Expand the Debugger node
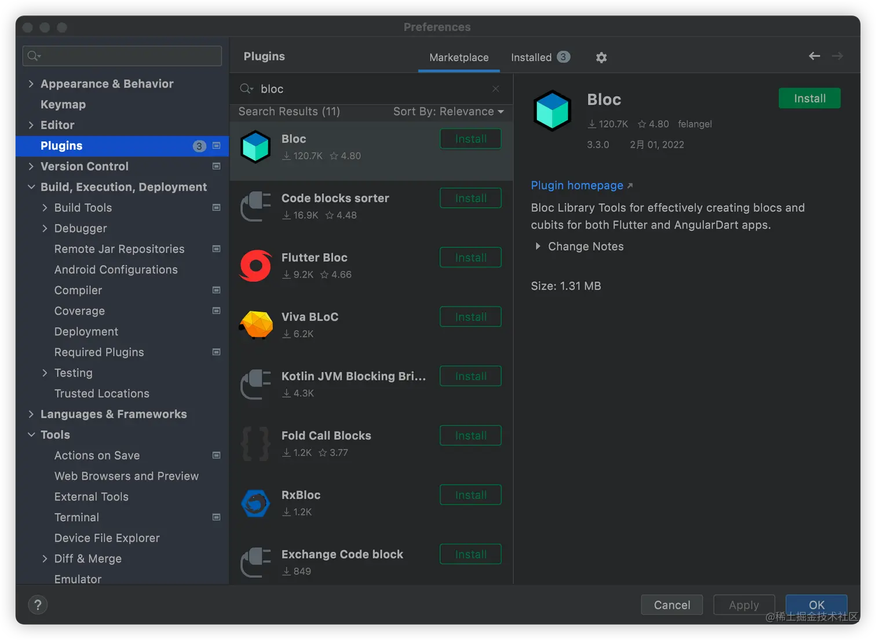Viewport: 876px width, 640px height. pos(45,228)
